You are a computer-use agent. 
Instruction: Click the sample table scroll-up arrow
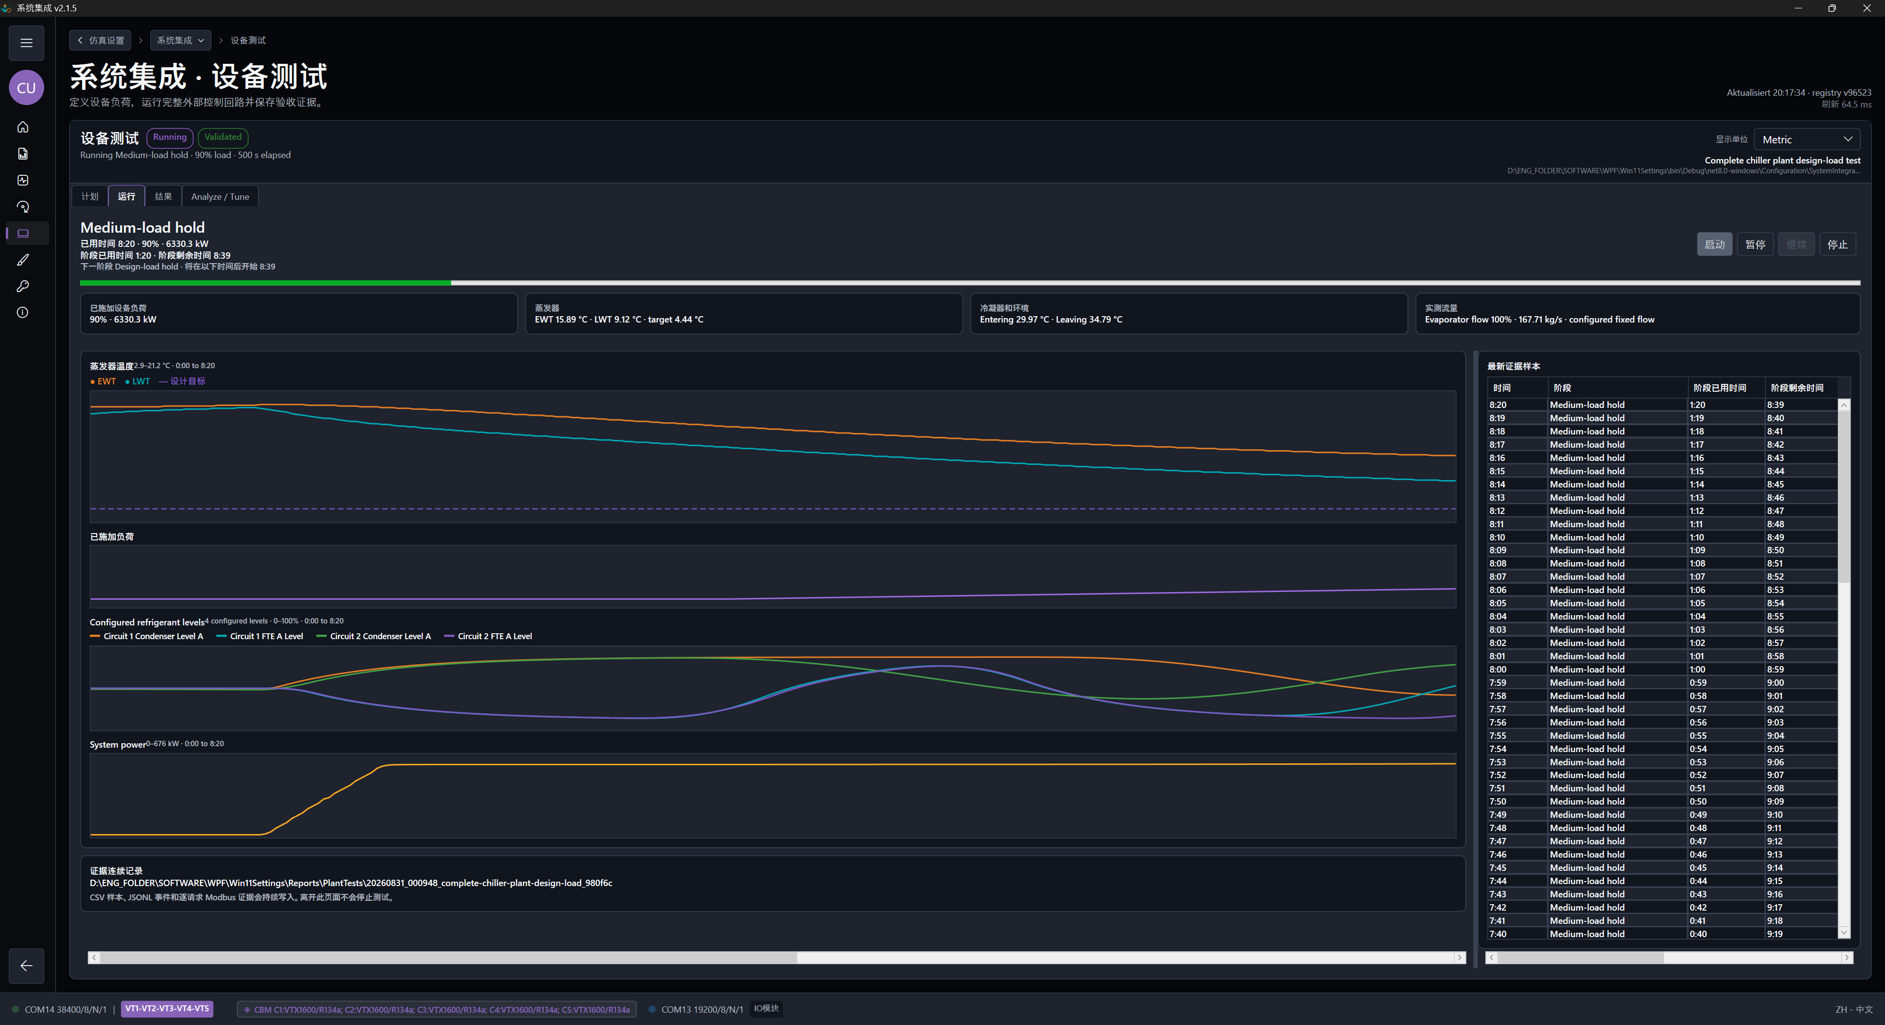click(x=1844, y=405)
